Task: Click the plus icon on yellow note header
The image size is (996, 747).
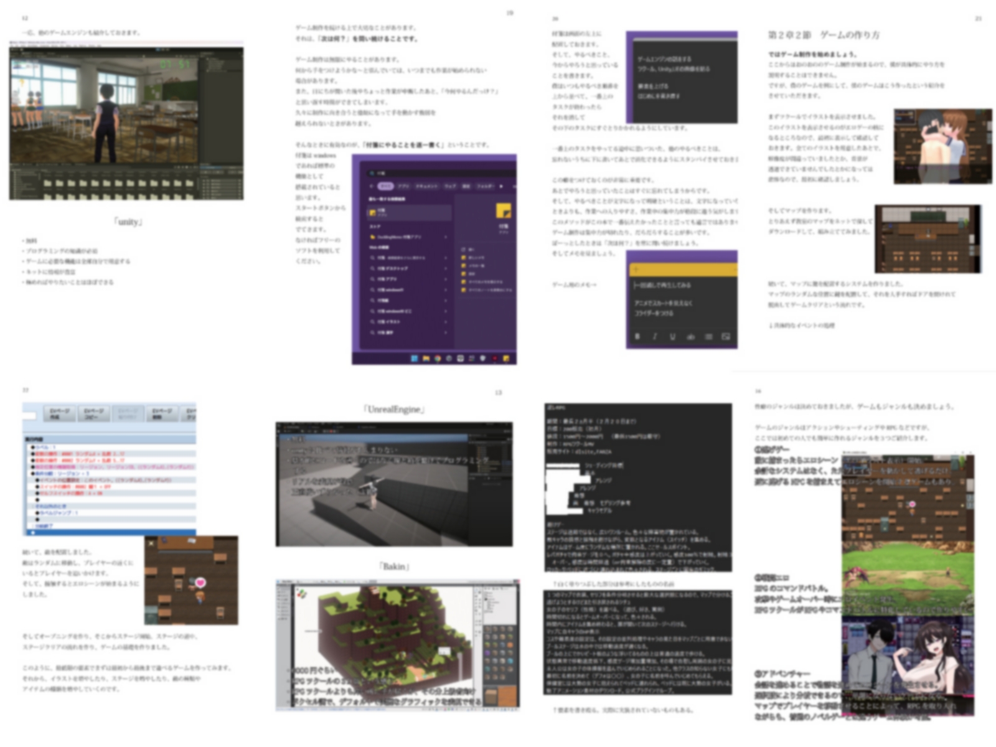Action: (x=636, y=270)
